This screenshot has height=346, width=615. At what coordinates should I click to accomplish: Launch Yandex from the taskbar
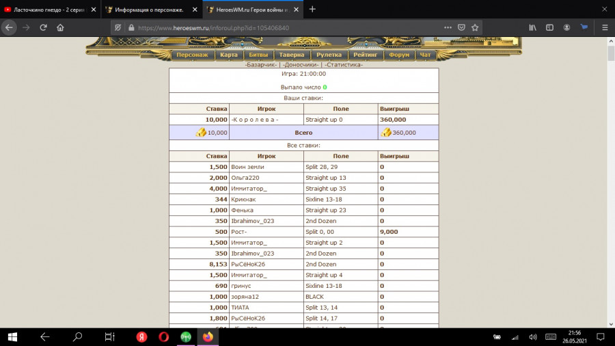pyautogui.click(x=141, y=336)
